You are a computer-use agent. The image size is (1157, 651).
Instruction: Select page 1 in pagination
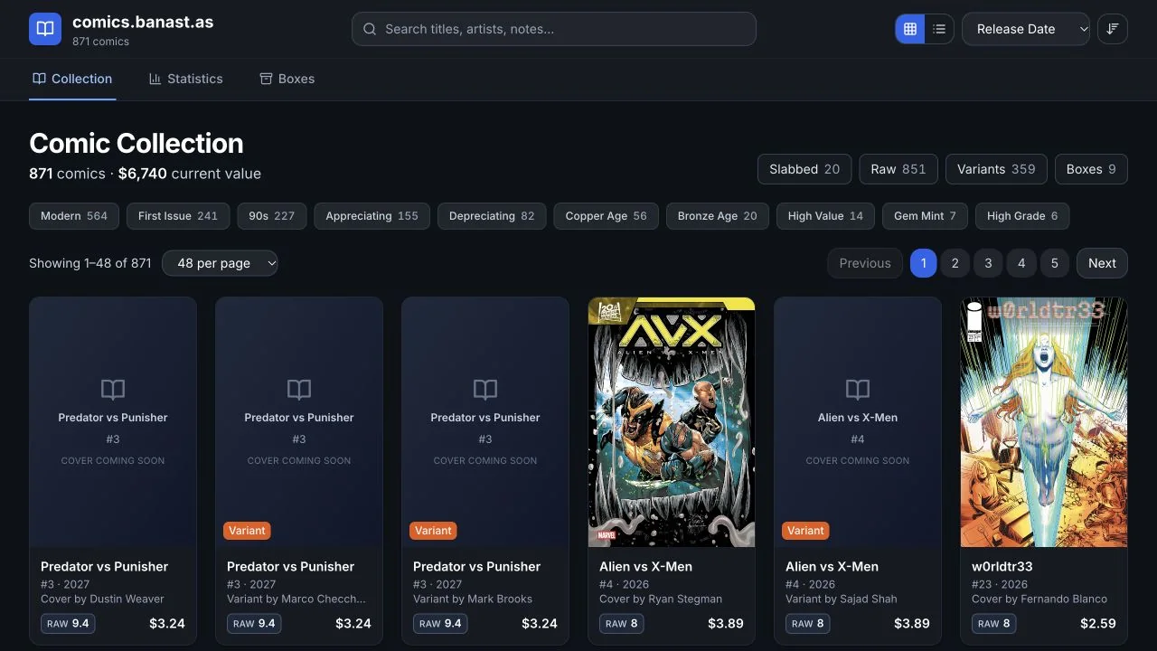[x=923, y=263]
